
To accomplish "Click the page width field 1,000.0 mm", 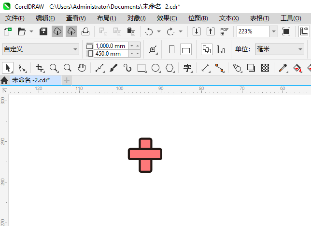I will tap(111, 45).
